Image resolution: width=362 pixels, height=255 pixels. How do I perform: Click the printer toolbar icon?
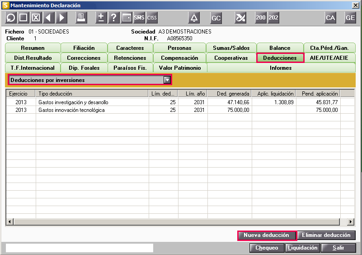click(81, 18)
